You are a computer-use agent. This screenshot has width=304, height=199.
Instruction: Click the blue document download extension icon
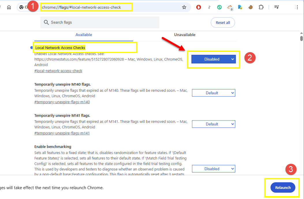point(240,7)
